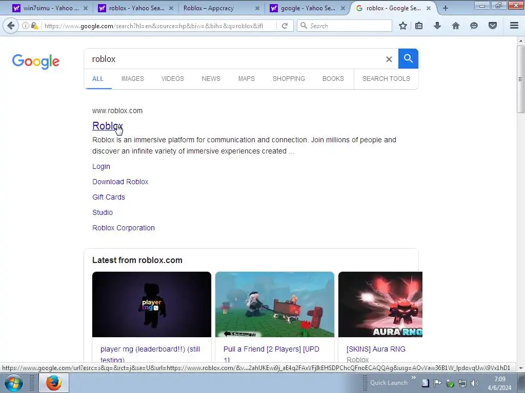Open a new tab with plus button
This screenshot has width=525, height=393.
[x=446, y=8]
